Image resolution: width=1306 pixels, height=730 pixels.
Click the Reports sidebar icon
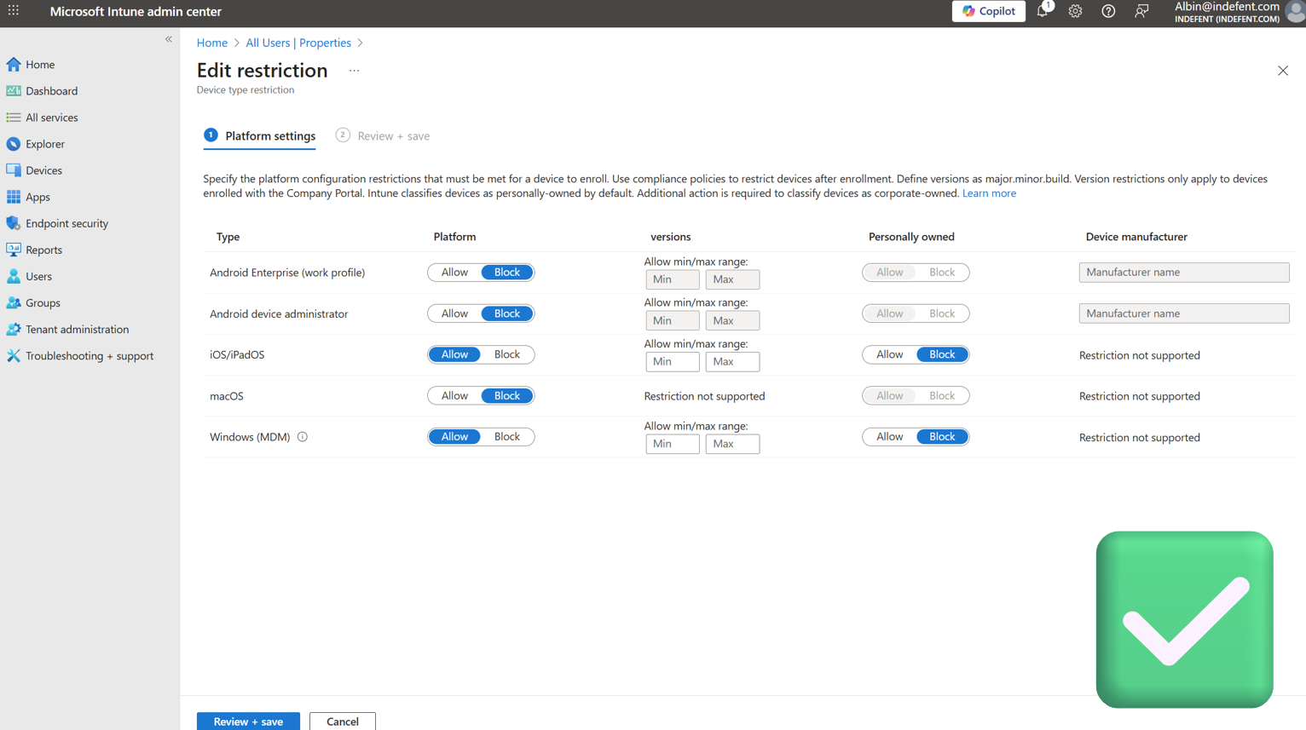14,250
